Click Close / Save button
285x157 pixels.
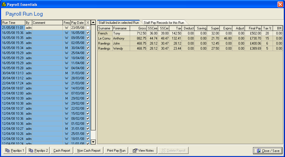pos(268,151)
